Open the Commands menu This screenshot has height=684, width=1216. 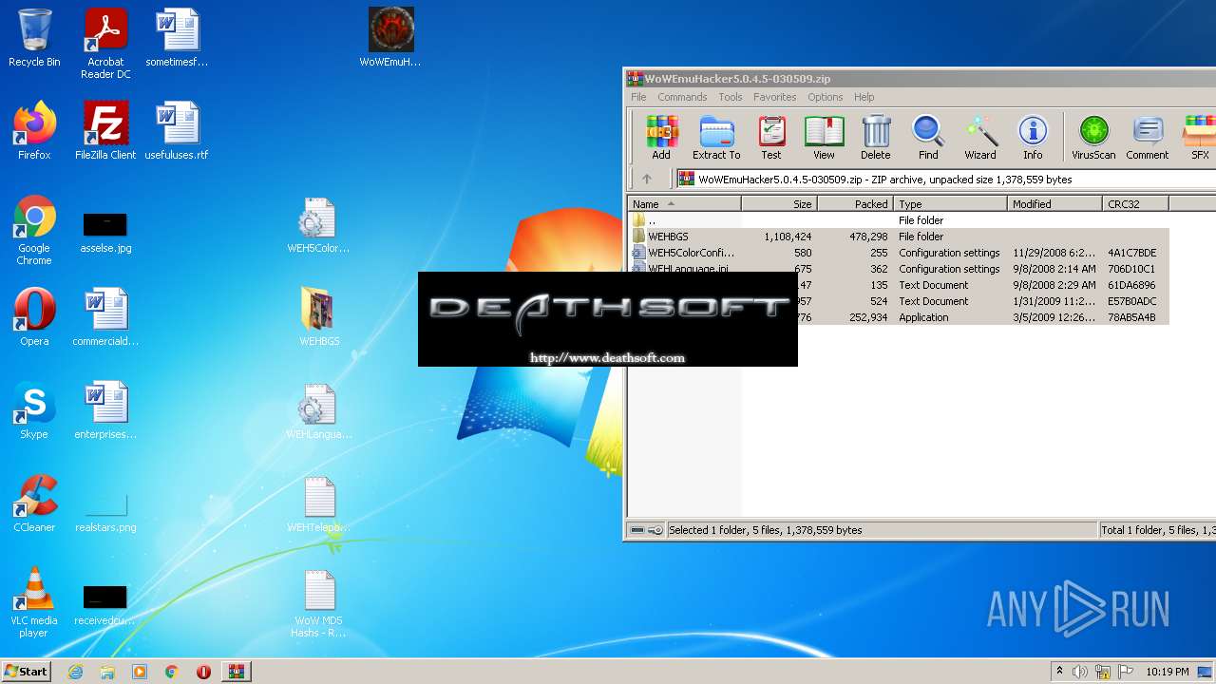click(x=682, y=97)
